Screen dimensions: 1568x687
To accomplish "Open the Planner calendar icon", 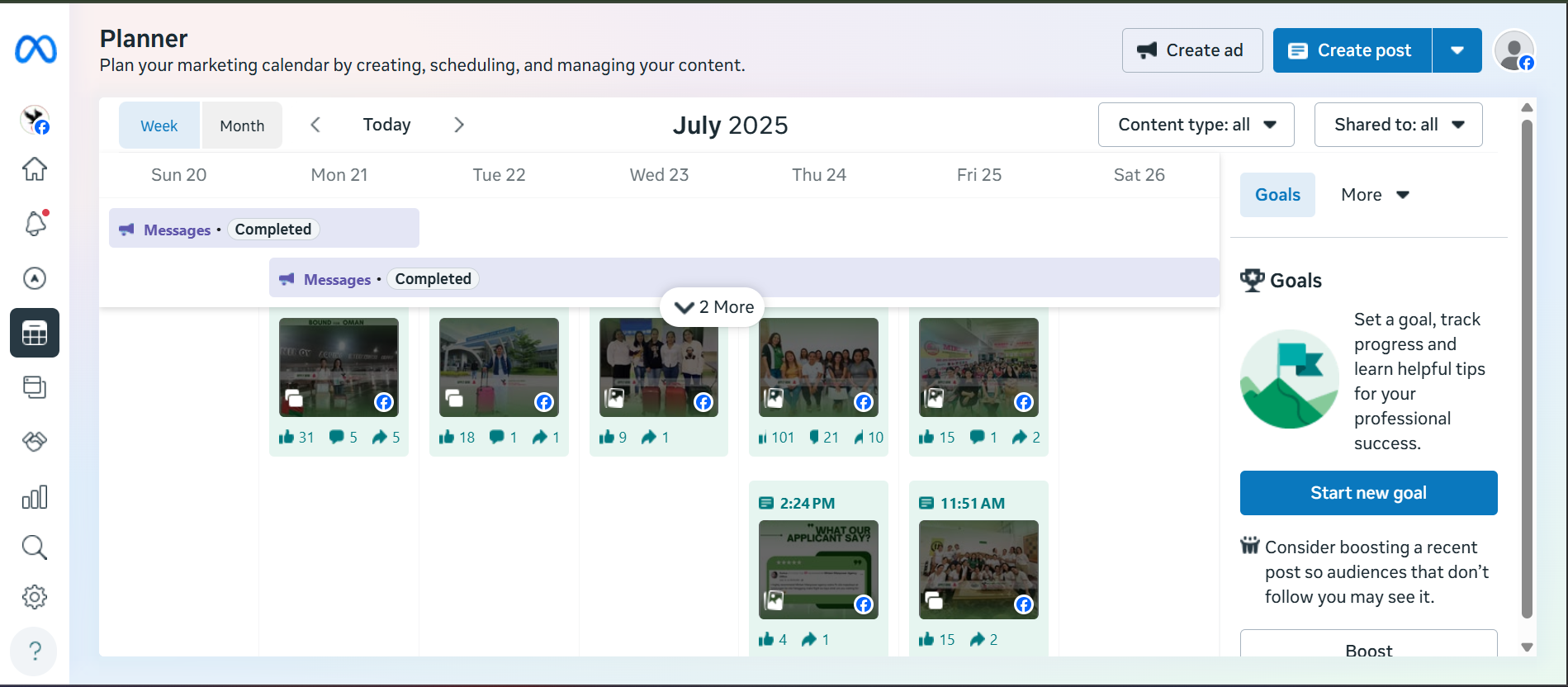I will point(35,333).
